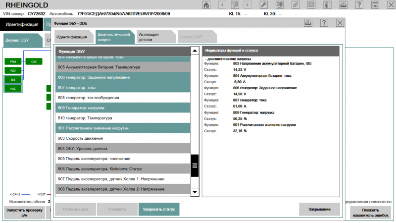The width and height of the screenshot is (396, 223).
Task: Click the main toolbar print icon
Action: coord(343,5)
